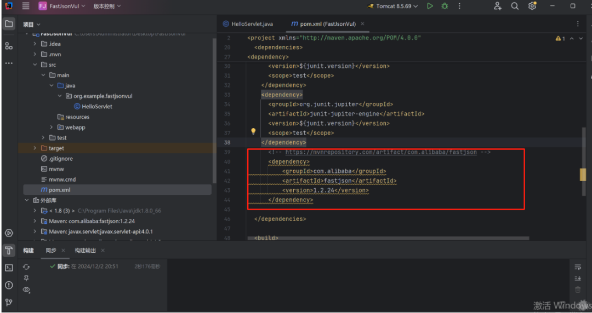Open the Build tool window hammer icon
The height and width of the screenshot is (313, 592).
pos(9,251)
